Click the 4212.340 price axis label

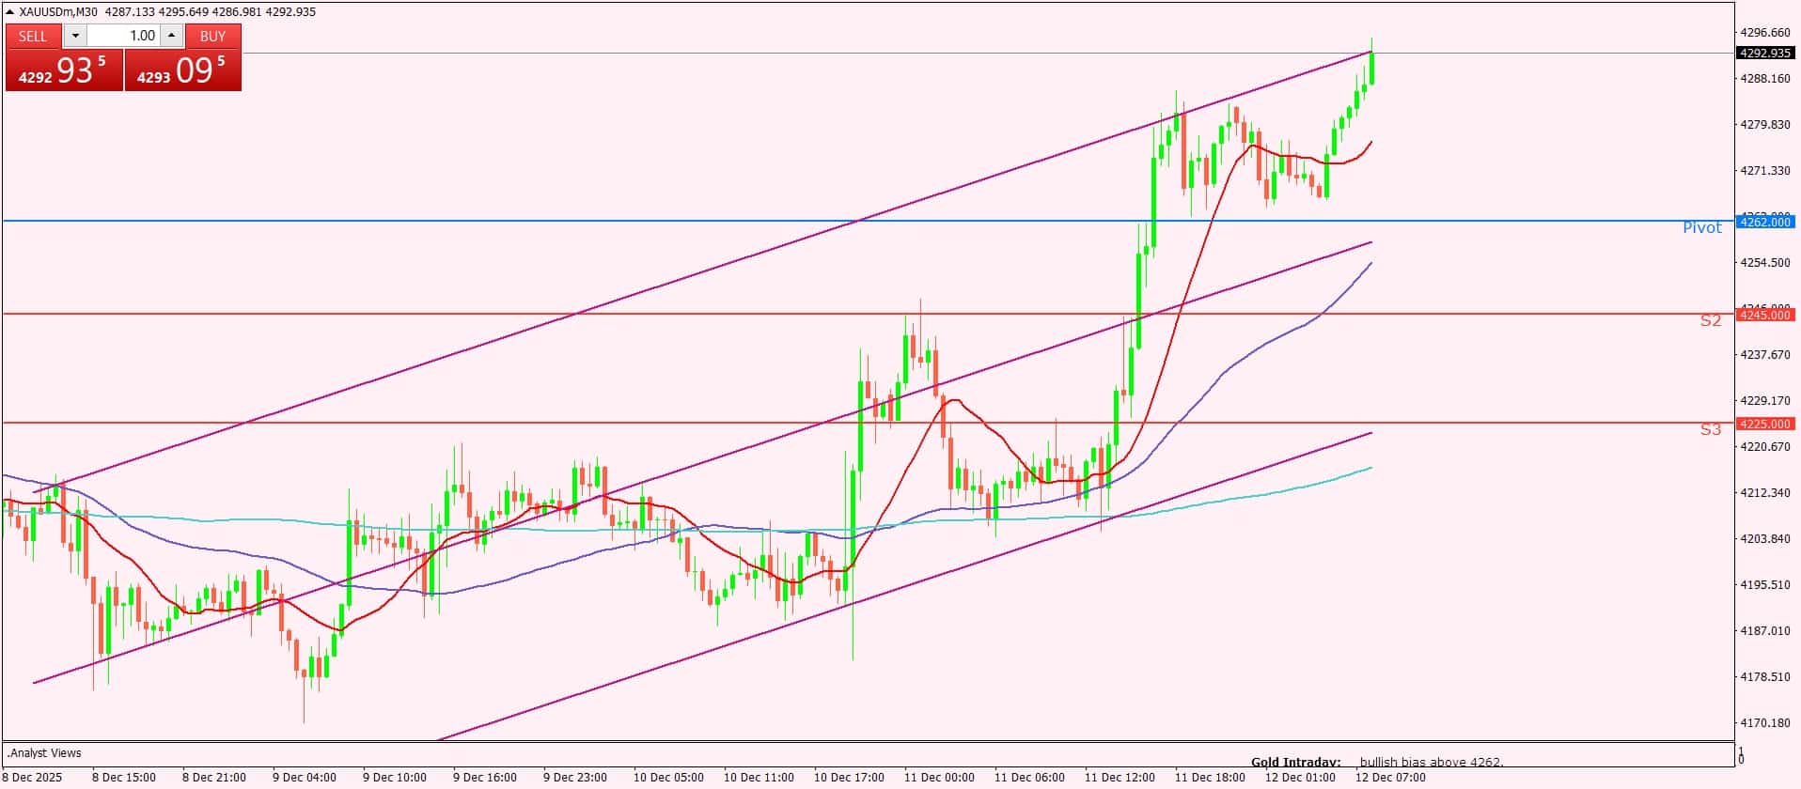click(1766, 492)
